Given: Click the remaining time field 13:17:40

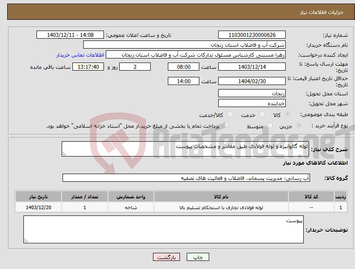Looking at the screenshot, I should [x=88, y=67].
